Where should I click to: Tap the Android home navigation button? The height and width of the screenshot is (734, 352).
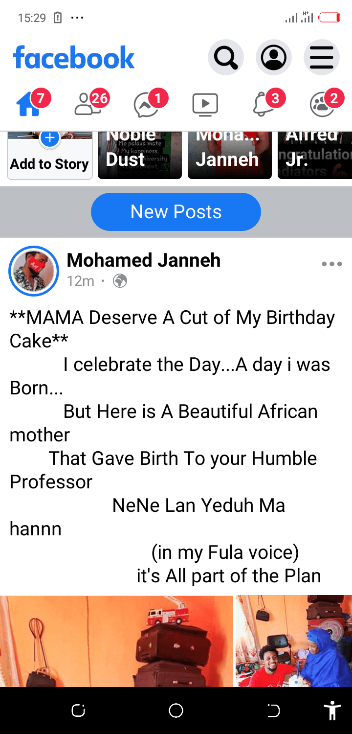click(x=176, y=711)
